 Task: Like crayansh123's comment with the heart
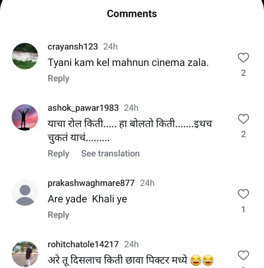click(x=243, y=57)
